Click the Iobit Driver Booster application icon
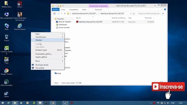This screenshot has height=105, width=187. (x=77, y=22)
